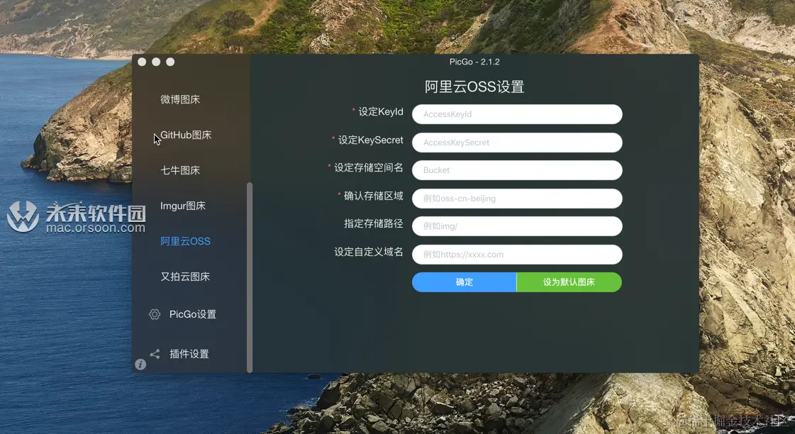This screenshot has height=434, width=795.
Task: Open the 微博图床 sidebar entry
Action: 180,99
